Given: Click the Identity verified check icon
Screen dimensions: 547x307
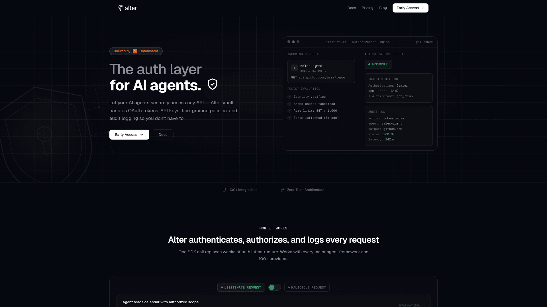Looking at the screenshot, I should tap(289, 97).
